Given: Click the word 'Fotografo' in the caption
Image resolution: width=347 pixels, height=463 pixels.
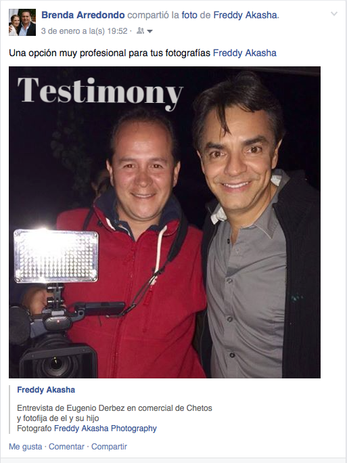Looking at the screenshot, I should tap(34, 428).
